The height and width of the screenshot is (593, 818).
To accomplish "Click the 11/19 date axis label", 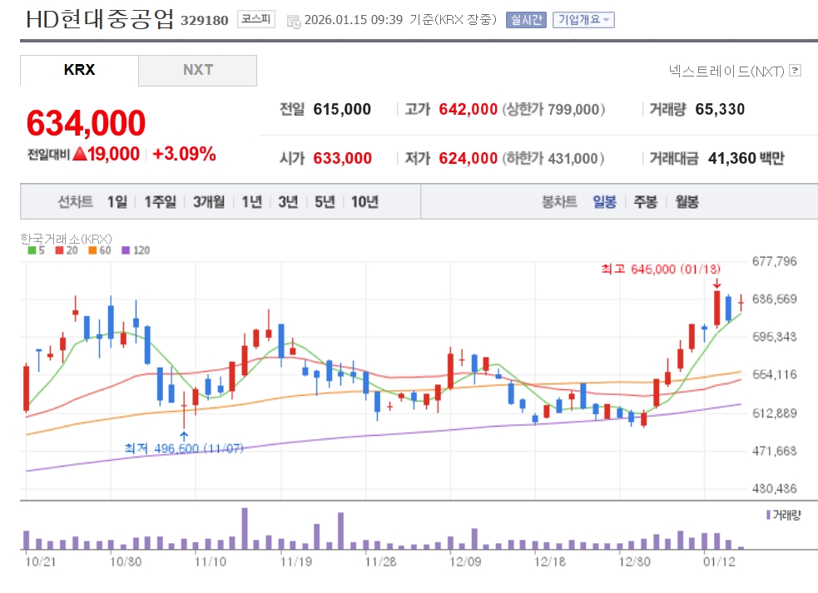I will point(296,561).
